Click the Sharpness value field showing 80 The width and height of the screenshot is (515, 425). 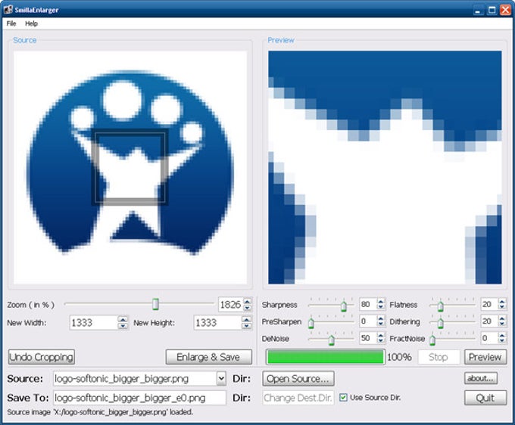[x=368, y=304]
